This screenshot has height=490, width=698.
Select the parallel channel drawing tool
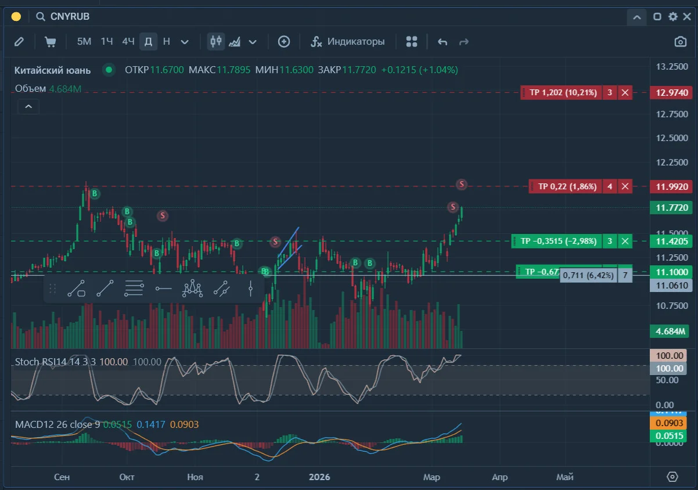coord(221,288)
